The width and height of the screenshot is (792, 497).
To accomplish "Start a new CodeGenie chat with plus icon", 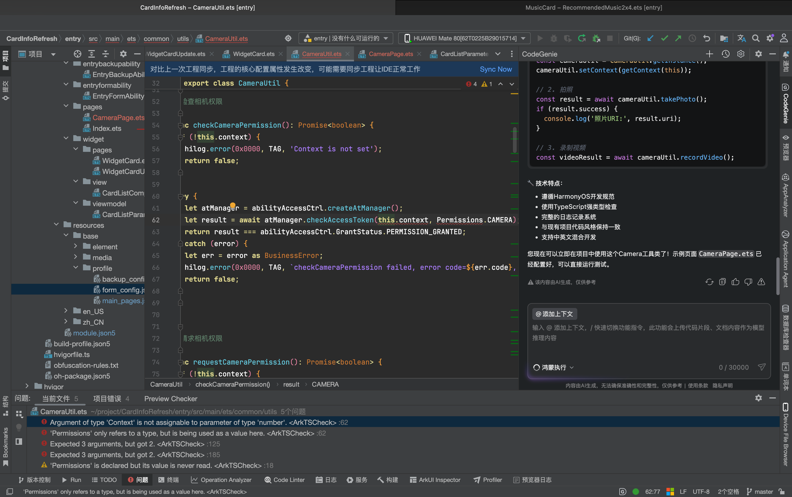I will [710, 54].
